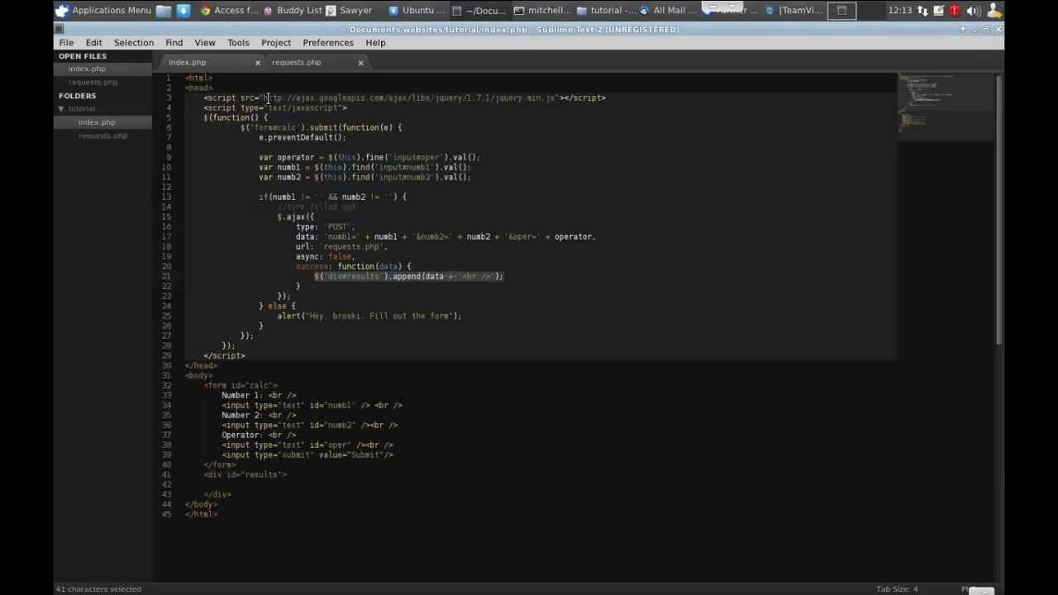Screen dimensions: 1058x595
Task: Click the OPEN FILES sidebar heading
Action: pos(82,56)
